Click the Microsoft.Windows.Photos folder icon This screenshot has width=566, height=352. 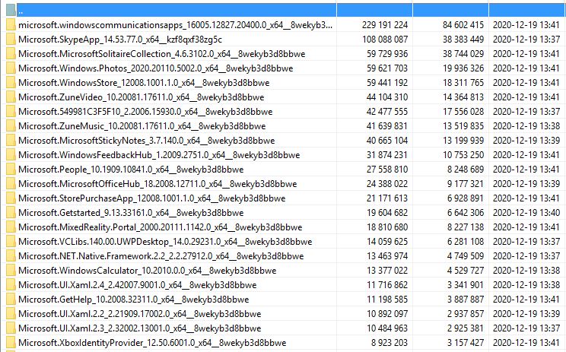pyautogui.click(x=11, y=68)
